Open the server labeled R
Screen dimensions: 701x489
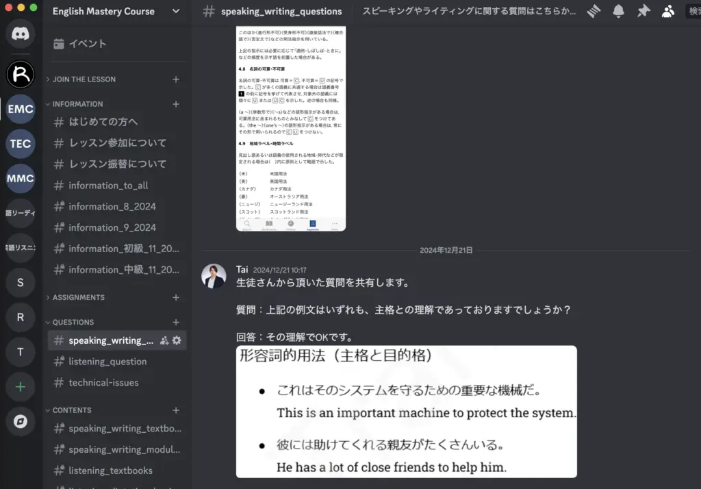coord(21,317)
